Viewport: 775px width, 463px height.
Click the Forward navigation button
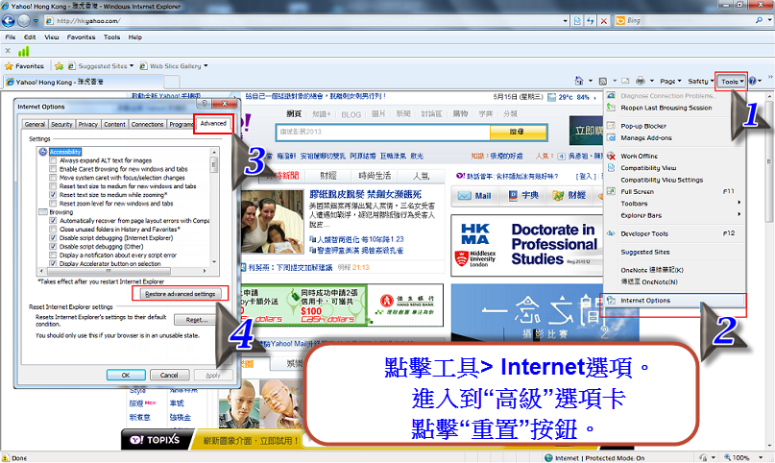[24, 21]
